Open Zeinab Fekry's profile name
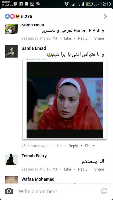 (x=34, y=156)
